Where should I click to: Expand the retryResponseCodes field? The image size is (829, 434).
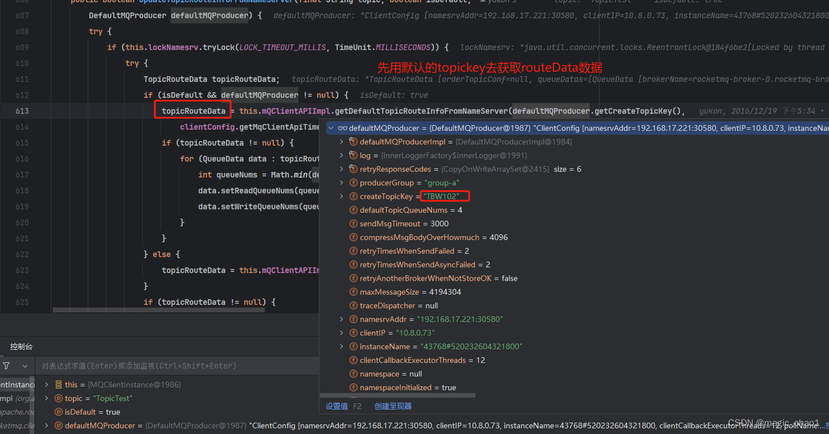342,169
